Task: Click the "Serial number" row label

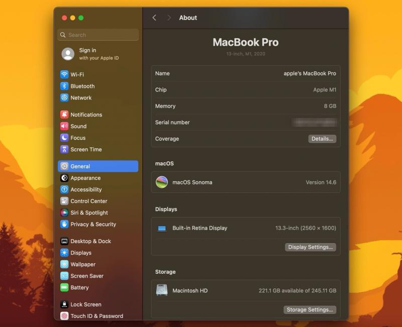Action: [172, 123]
